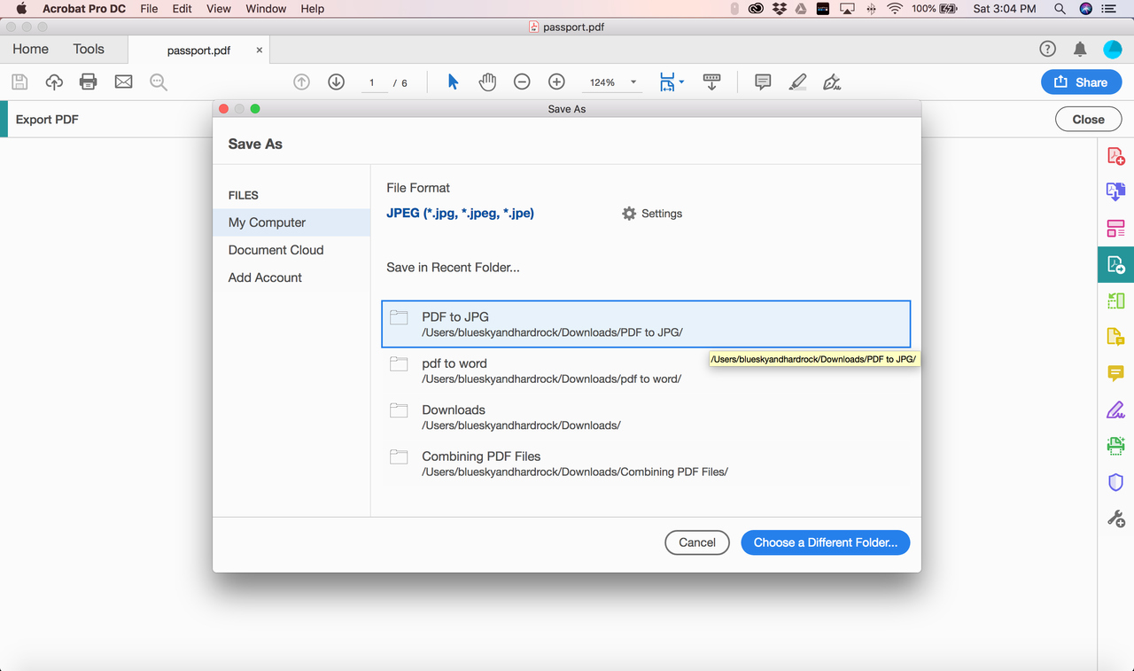Open the Apple menu

pyautogui.click(x=21, y=9)
